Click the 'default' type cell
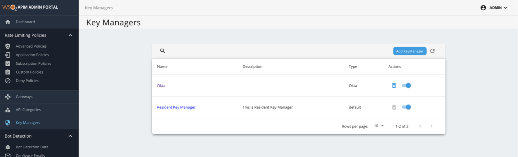The height and width of the screenshot is (157, 518). (x=355, y=107)
